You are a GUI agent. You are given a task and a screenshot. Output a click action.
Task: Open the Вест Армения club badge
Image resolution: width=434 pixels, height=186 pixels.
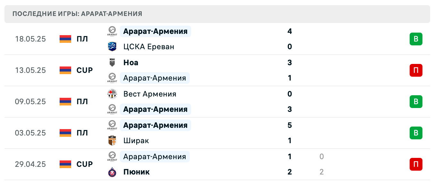coord(112,94)
